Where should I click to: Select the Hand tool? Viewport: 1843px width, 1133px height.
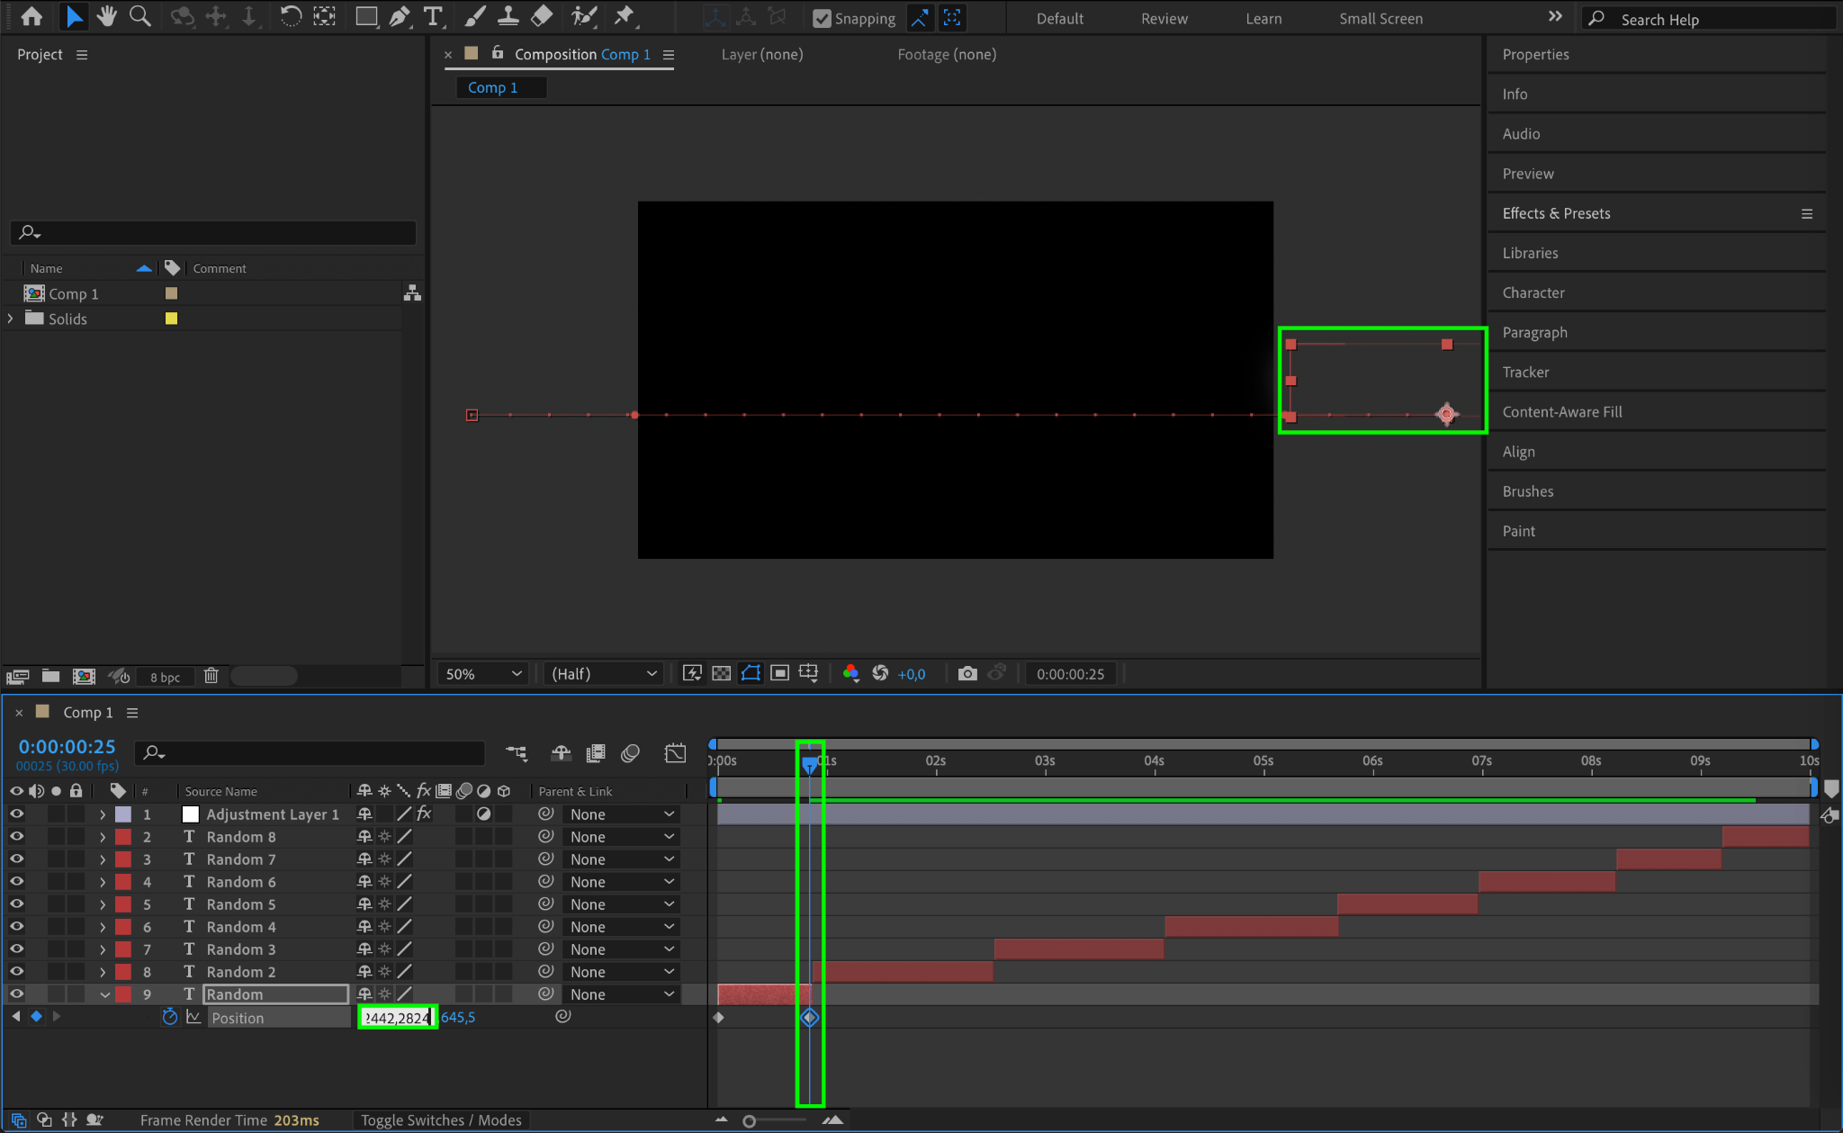107,16
